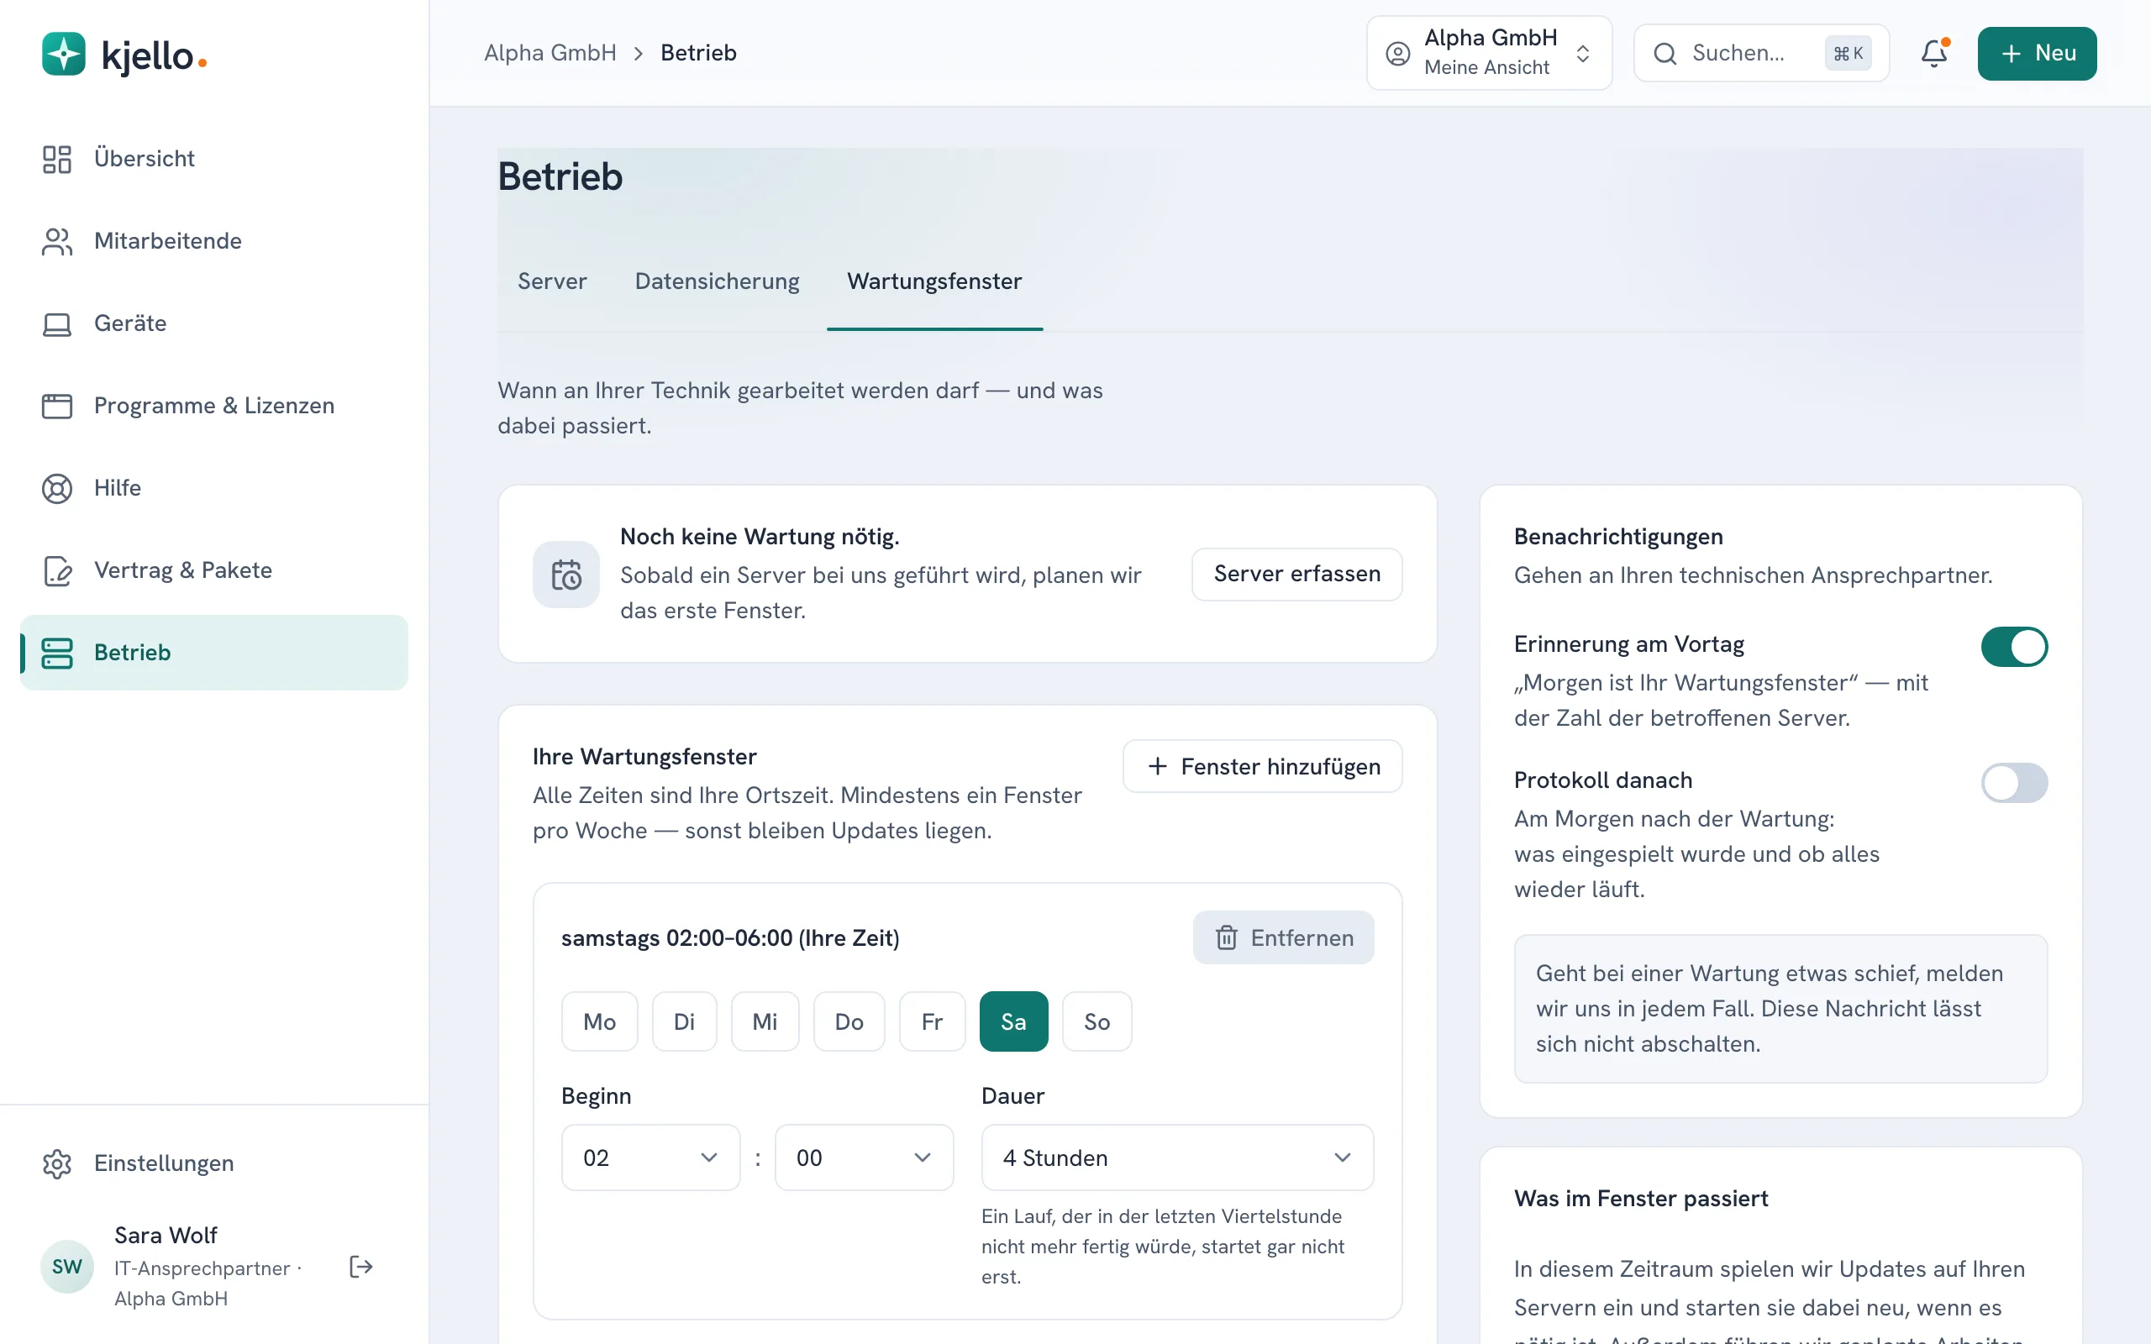The image size is (2151, 1344).
Task: Click the Server erfassen button
Action: [1296, 575]
